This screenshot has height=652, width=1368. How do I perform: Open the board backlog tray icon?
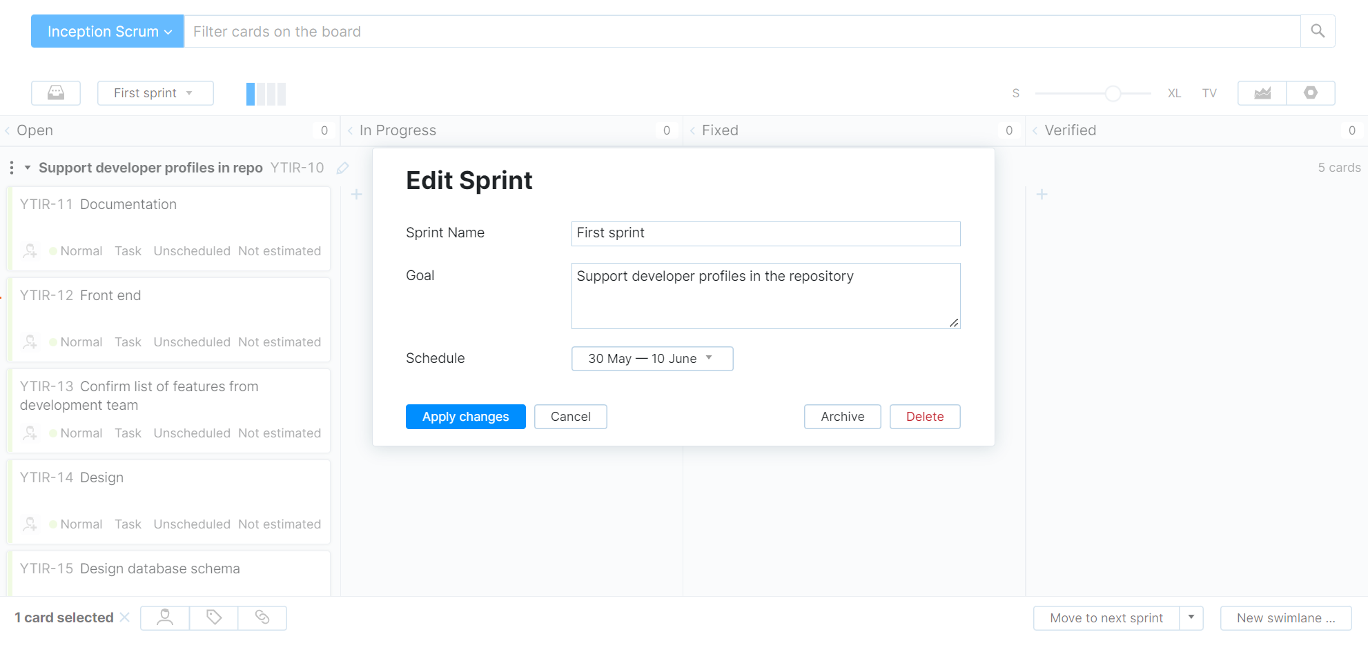click(x=56, y=93)
